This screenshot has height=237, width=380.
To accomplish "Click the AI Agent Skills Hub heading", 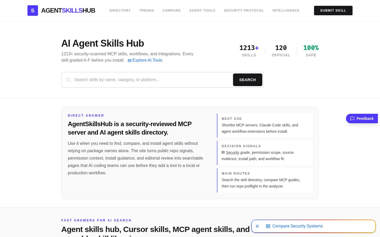I will [x=103, y=43].
